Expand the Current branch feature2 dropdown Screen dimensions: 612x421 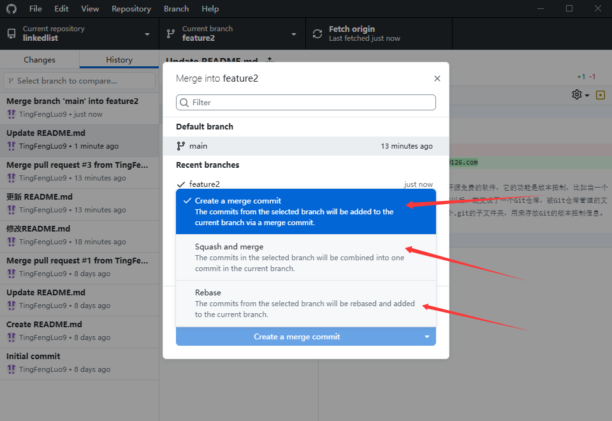click(x=294, y=34)
